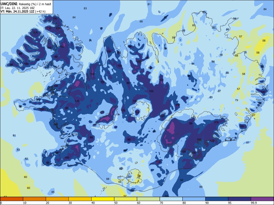
Task: Select the amber 30–40 legend swatch
Action: (80, 199)
